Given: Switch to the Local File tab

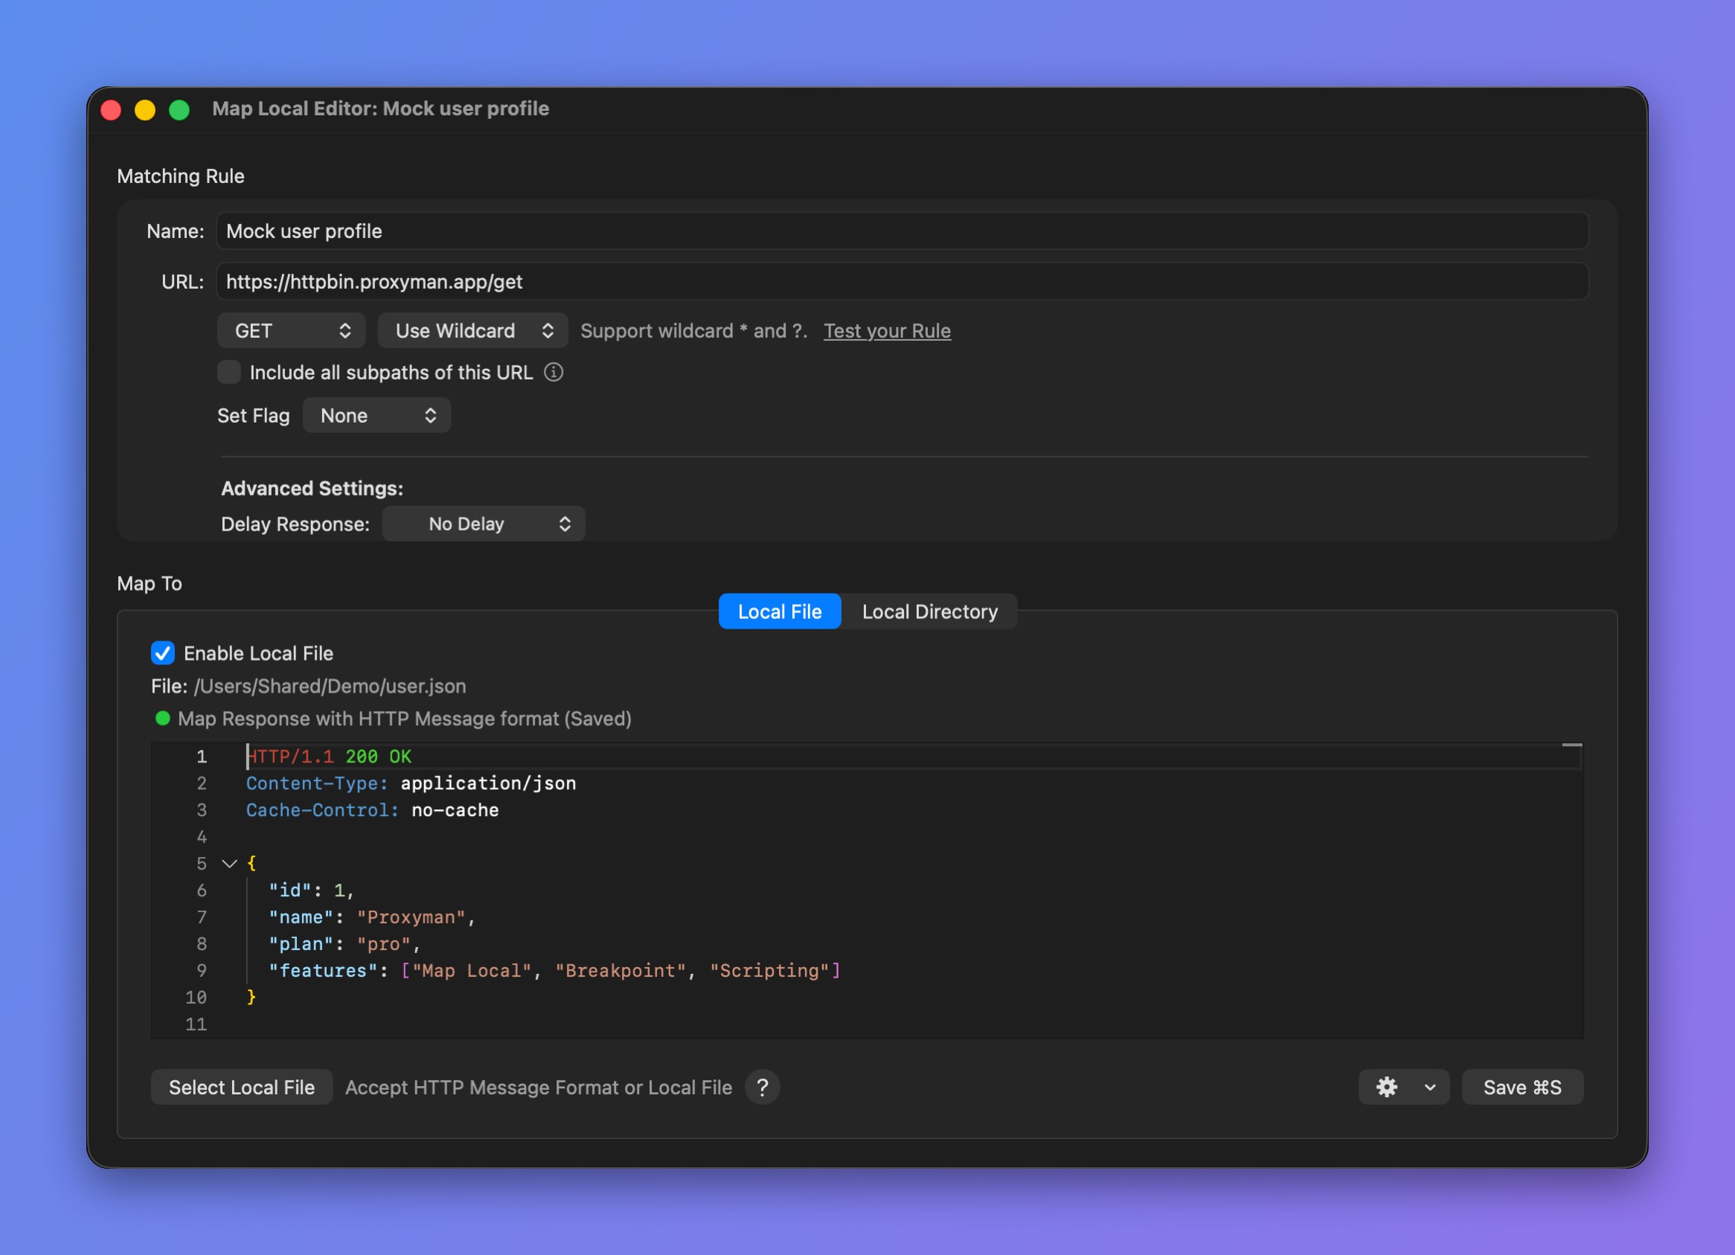Looking at the screenshot, I should 780,611.
